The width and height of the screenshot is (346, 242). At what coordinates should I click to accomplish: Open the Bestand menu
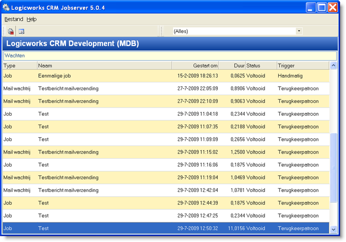pos(14,19)
